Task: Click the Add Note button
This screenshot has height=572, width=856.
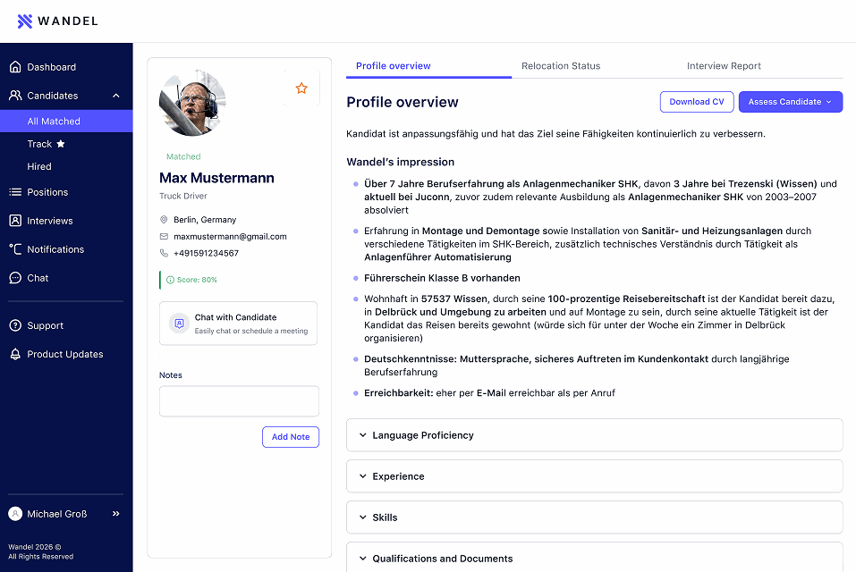Action: [291, 437]
